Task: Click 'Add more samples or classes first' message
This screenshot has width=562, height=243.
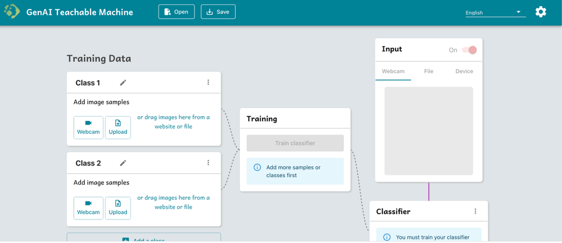Action: (x=293, y=171)
